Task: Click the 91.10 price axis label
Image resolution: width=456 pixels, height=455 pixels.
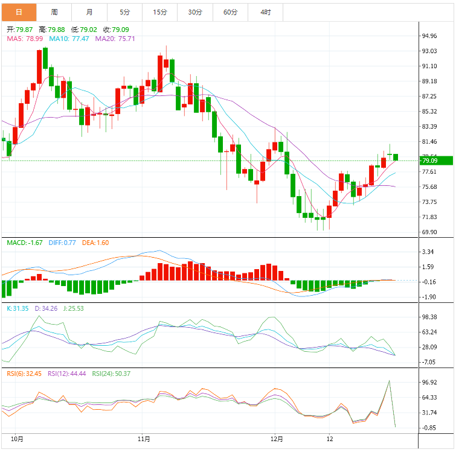Action: tap(429, 66)
